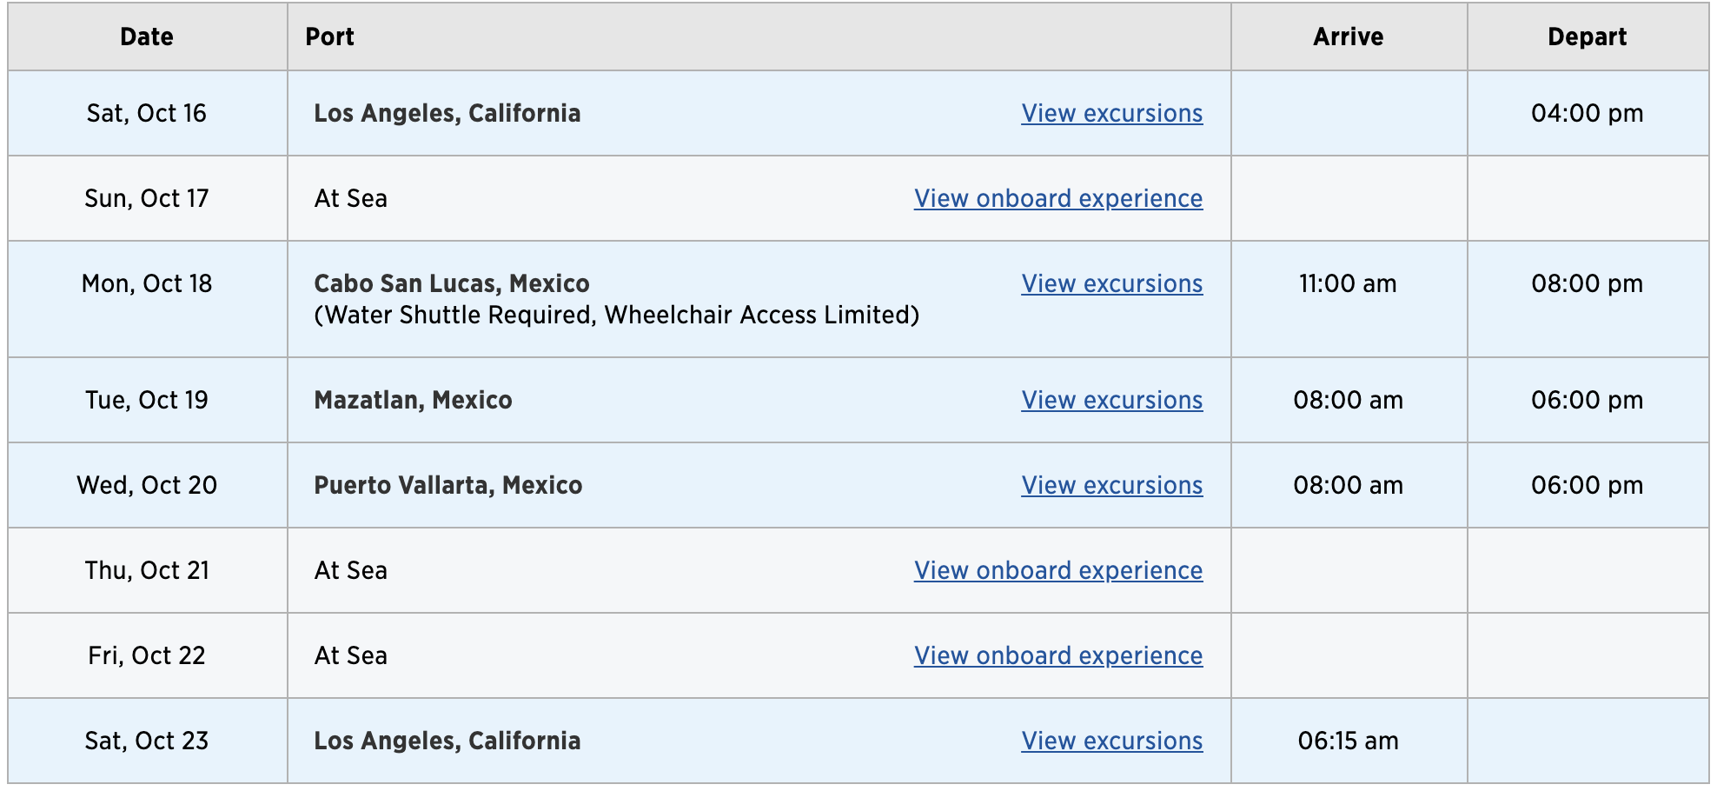Click the 04:00 pm departure time

pyautogui.click(x=1587, y=113)
